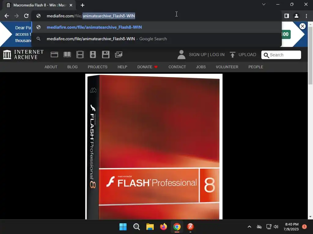
Task: Open the Video film icon
Action: point(80,55)
